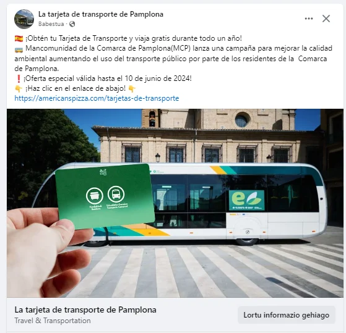Click the container icon on the green card
This screenshot has height=333, width=346.
[x=95, y=196]
